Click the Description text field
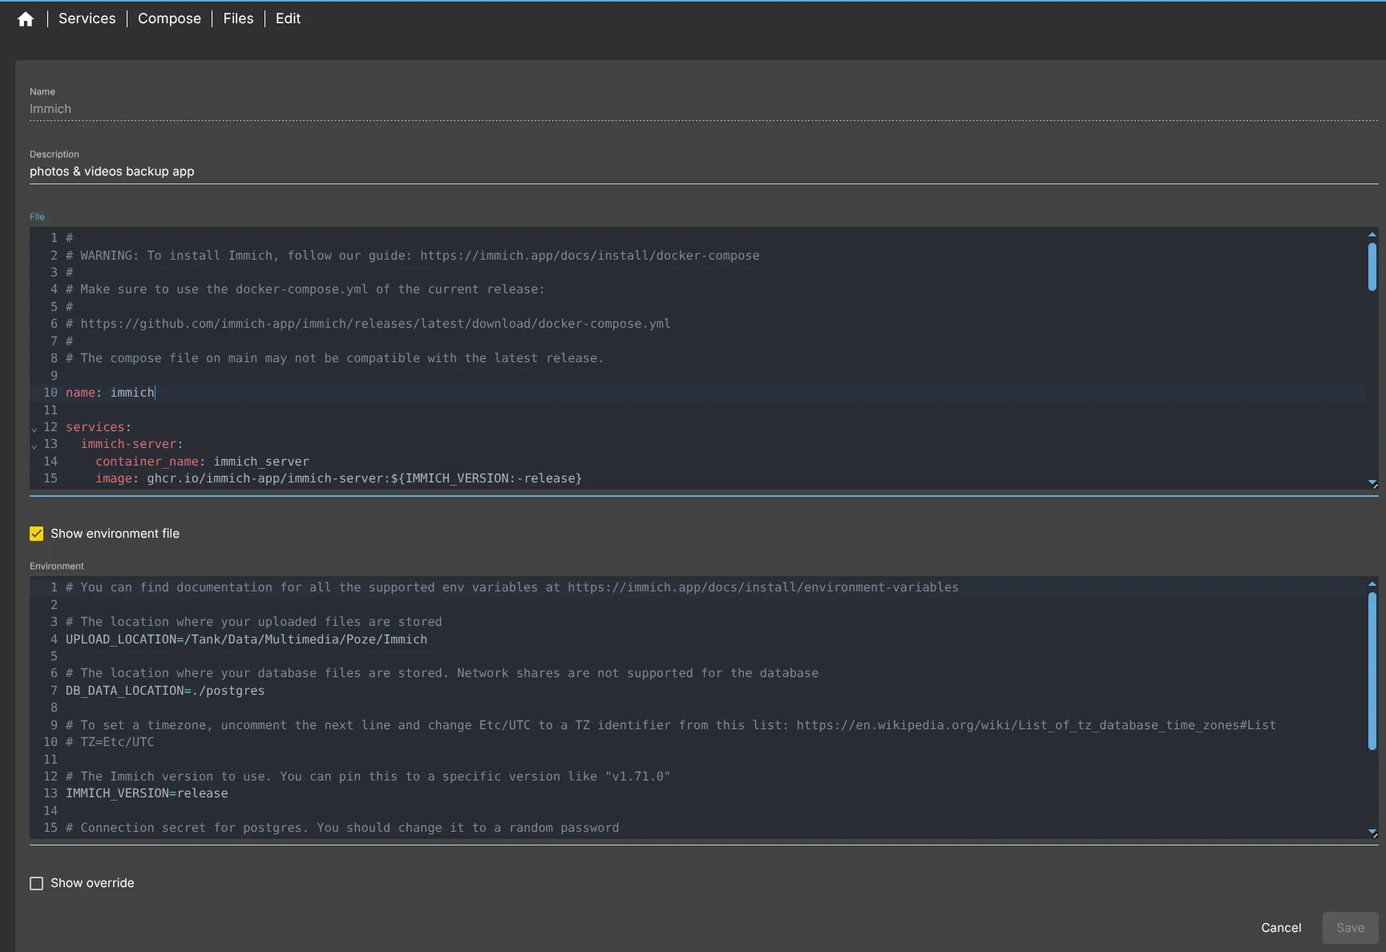Screen dimensions: 1386x952 [x=702, y=171]
